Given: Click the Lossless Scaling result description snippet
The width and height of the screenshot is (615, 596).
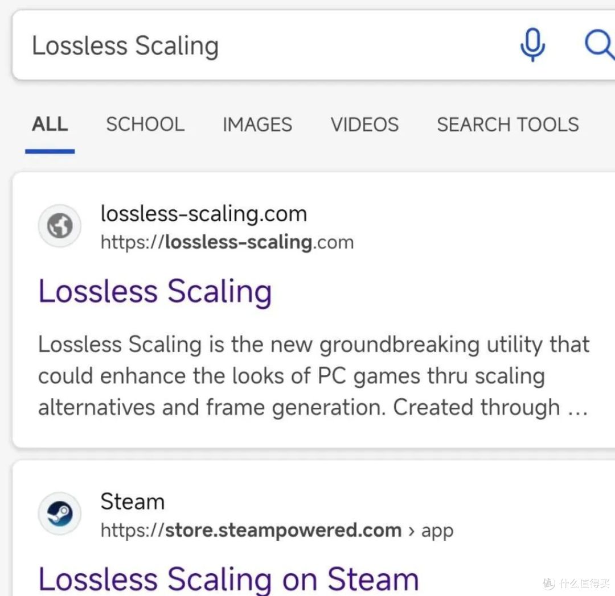Looking at the screenshot, I should pos(313,376).
